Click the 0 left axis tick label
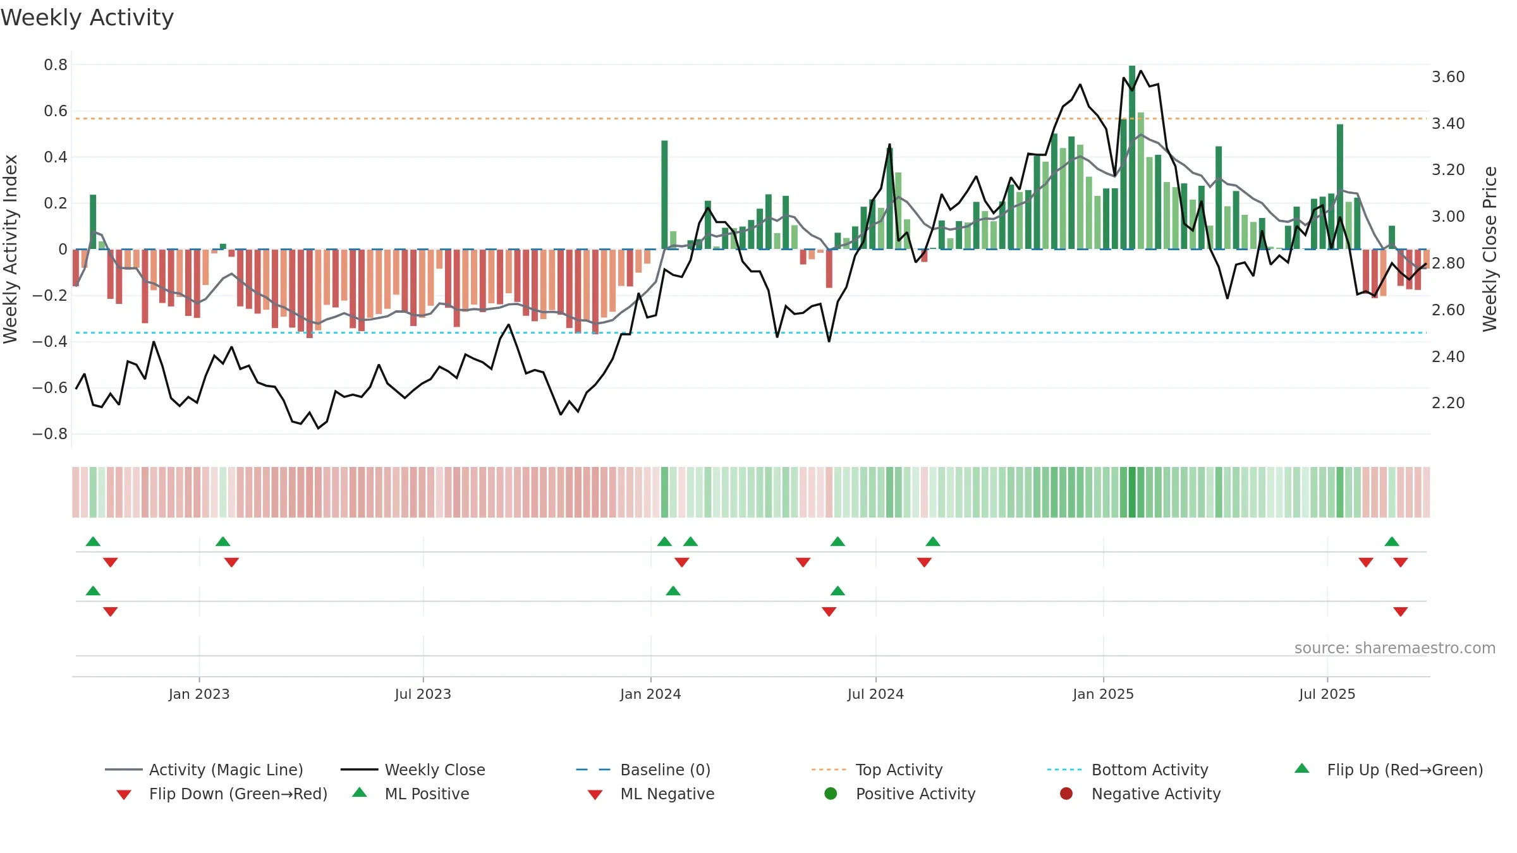The image size is (1517, 853). coord(63,249)
